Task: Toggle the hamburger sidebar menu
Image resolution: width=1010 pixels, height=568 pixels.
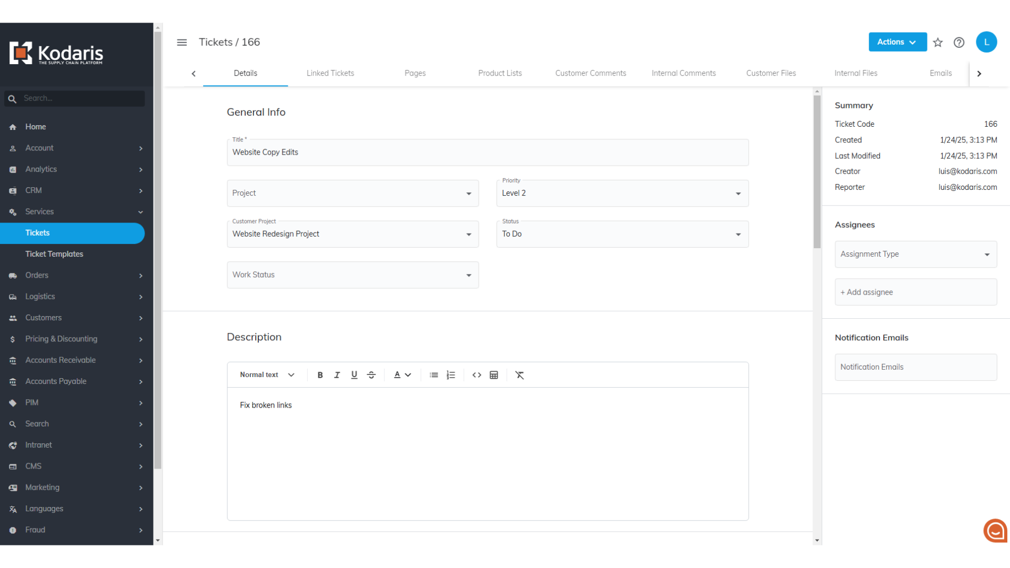Action: 182,43
